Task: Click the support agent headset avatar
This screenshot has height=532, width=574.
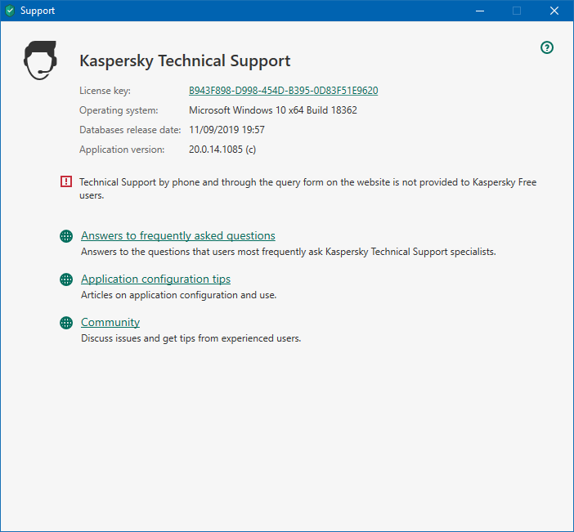Action: (x=40, y=60)
